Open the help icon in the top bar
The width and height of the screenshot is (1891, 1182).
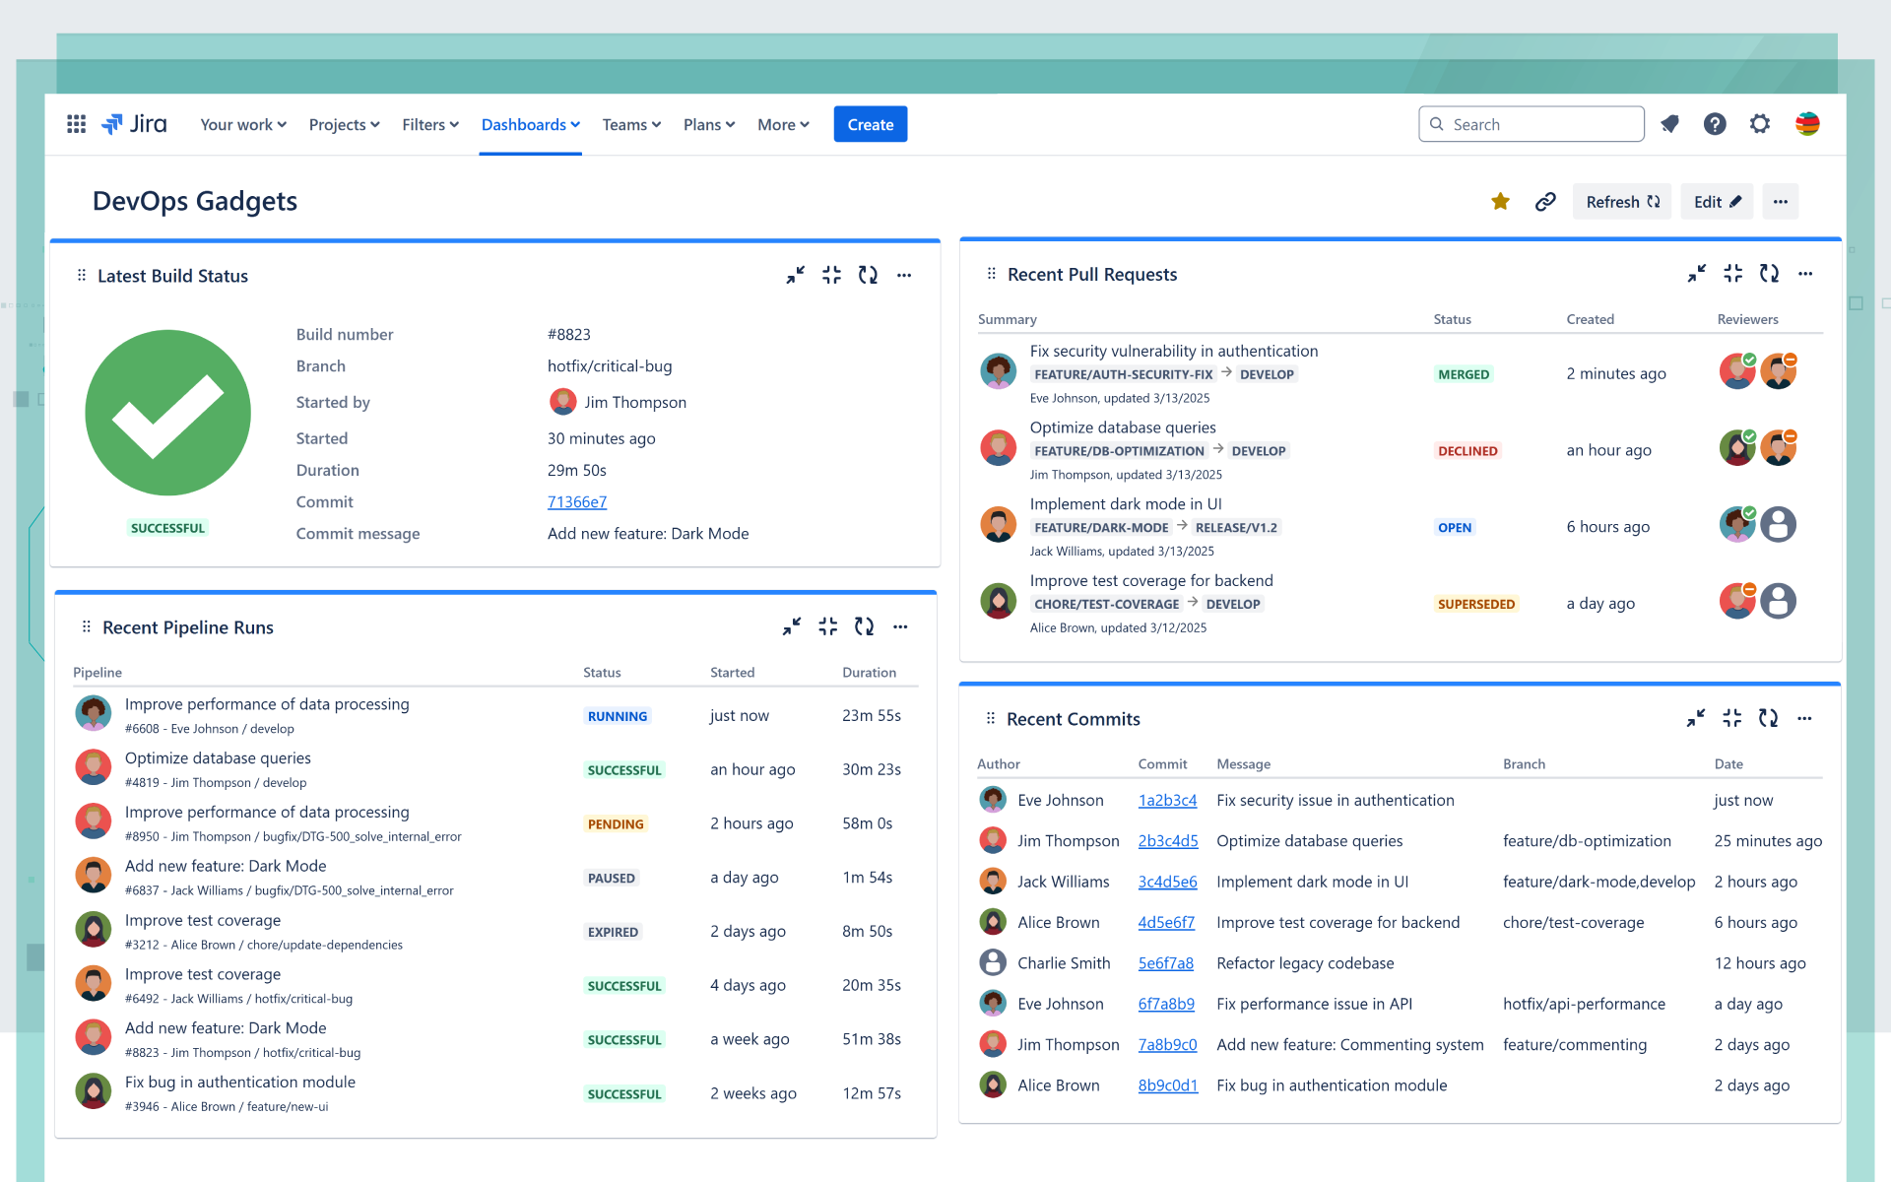1715,124
